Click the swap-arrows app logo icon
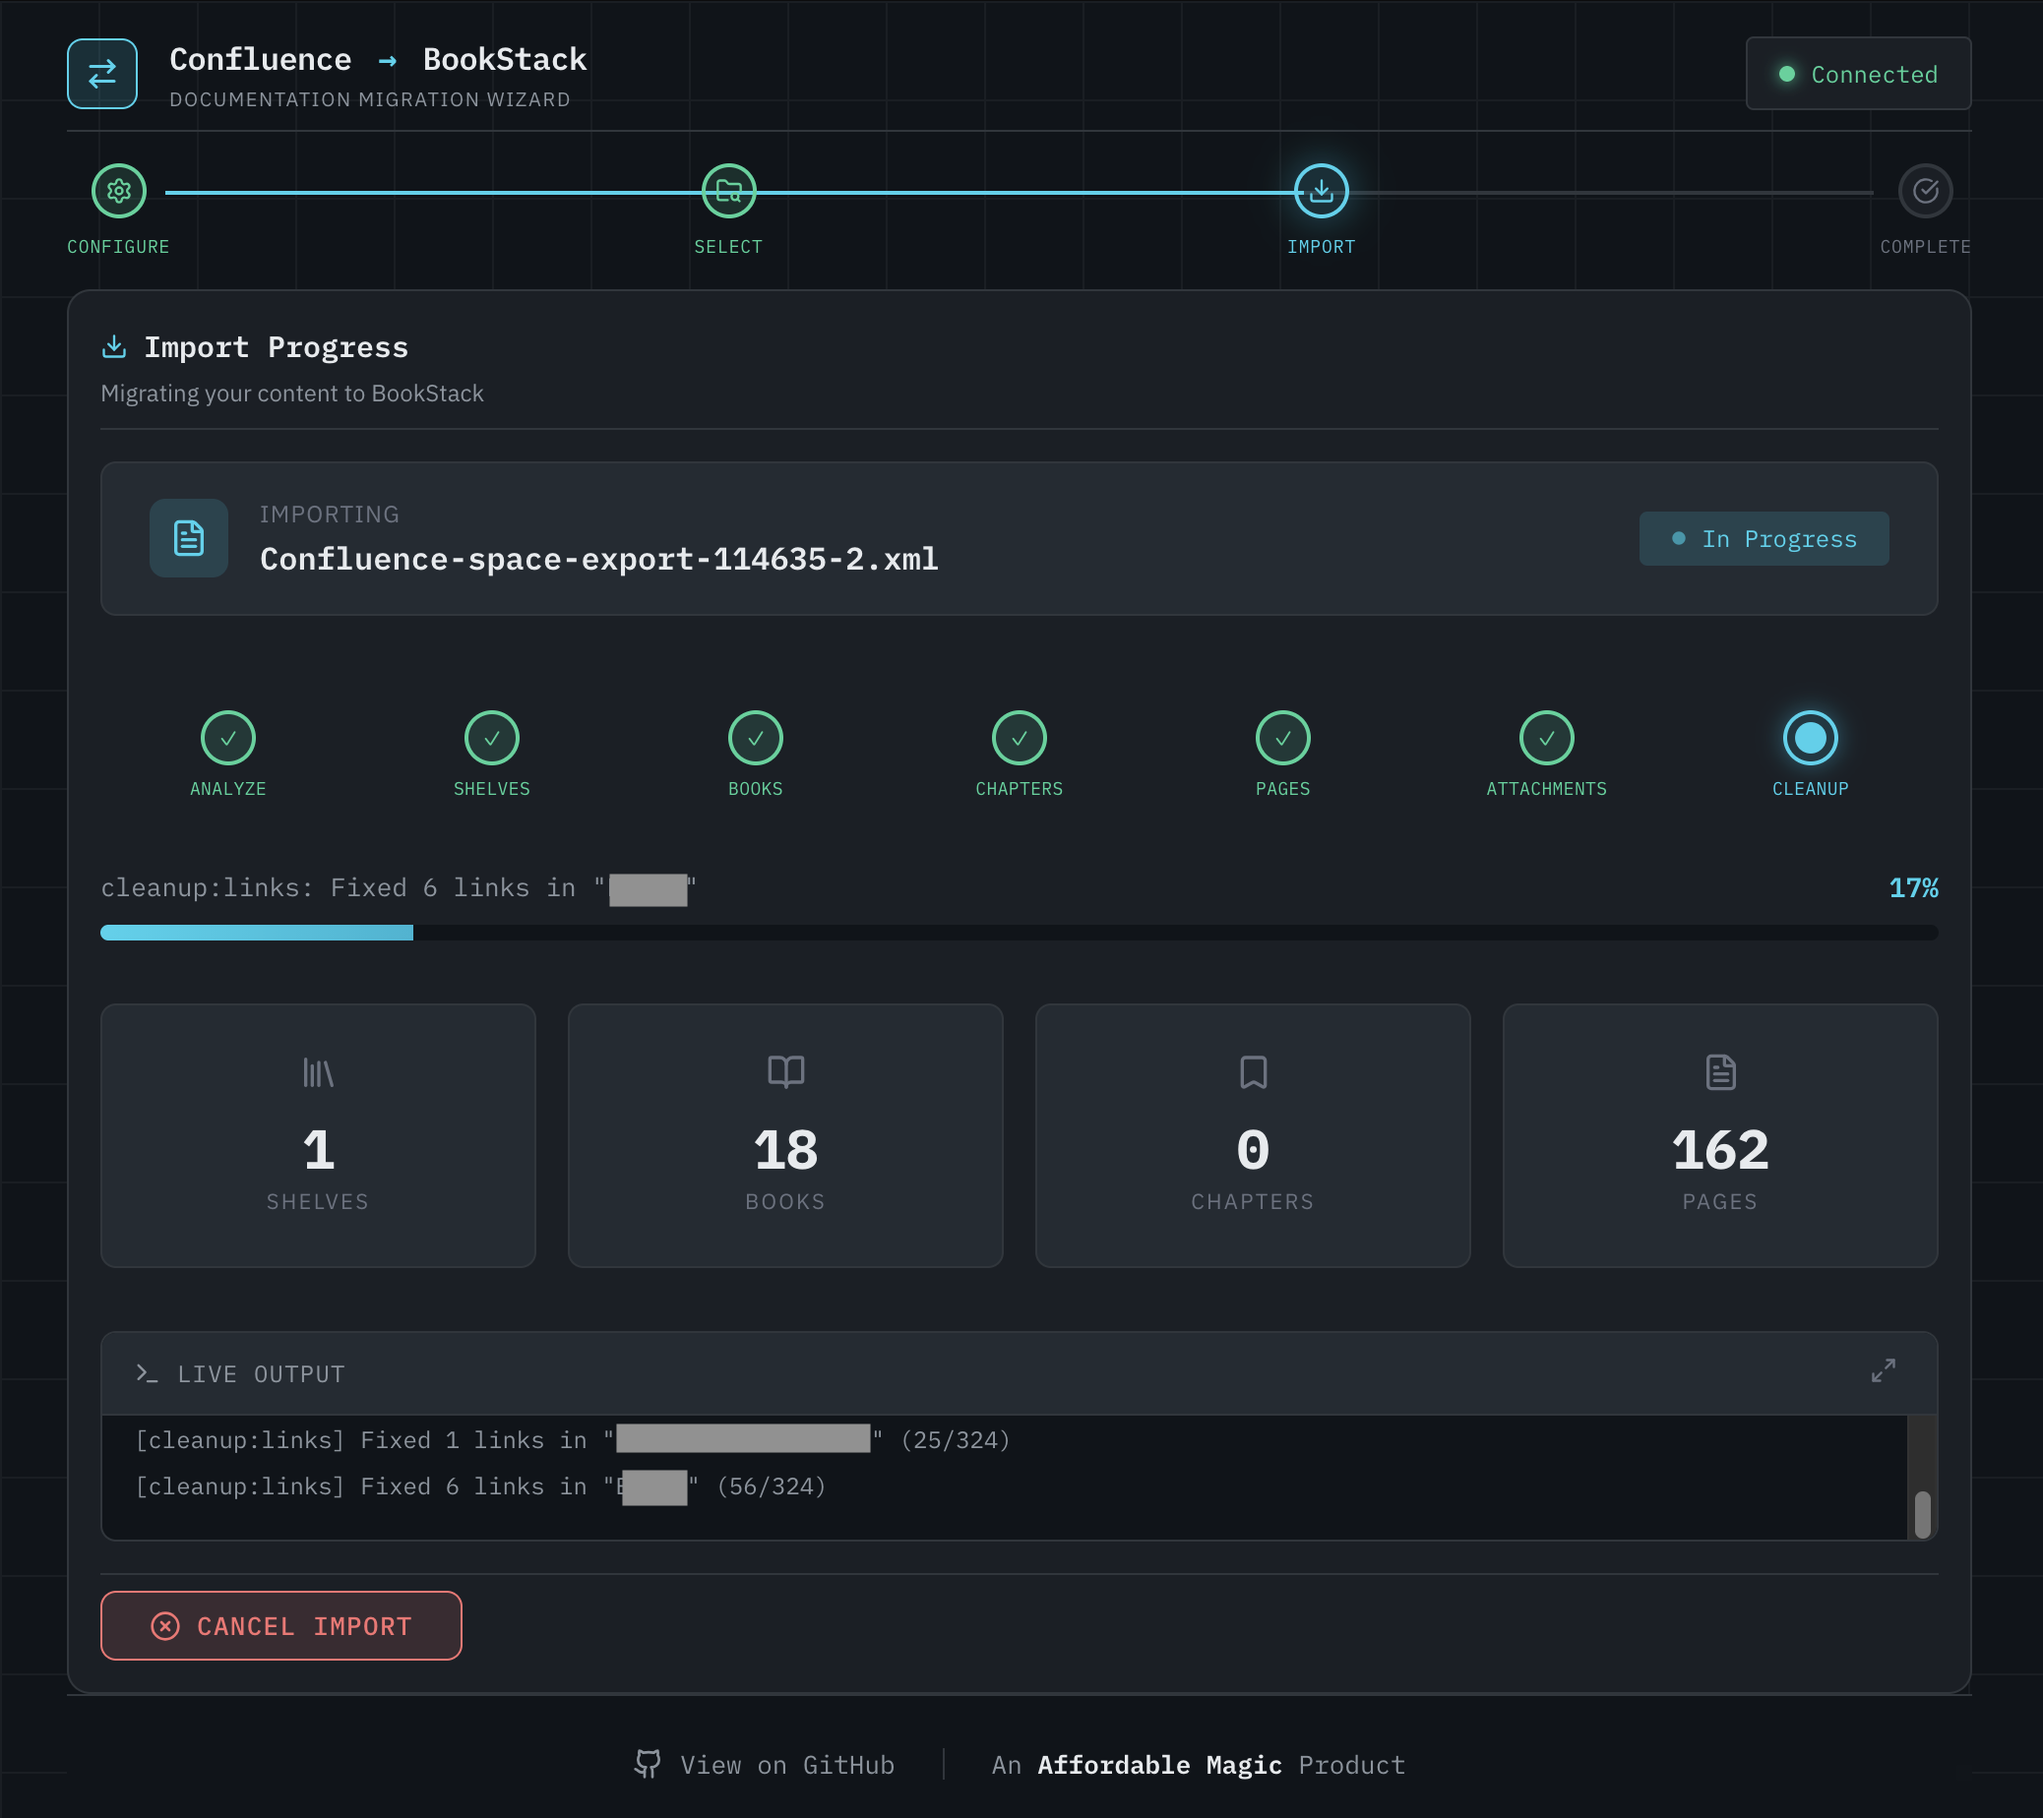 pos(102,74)
